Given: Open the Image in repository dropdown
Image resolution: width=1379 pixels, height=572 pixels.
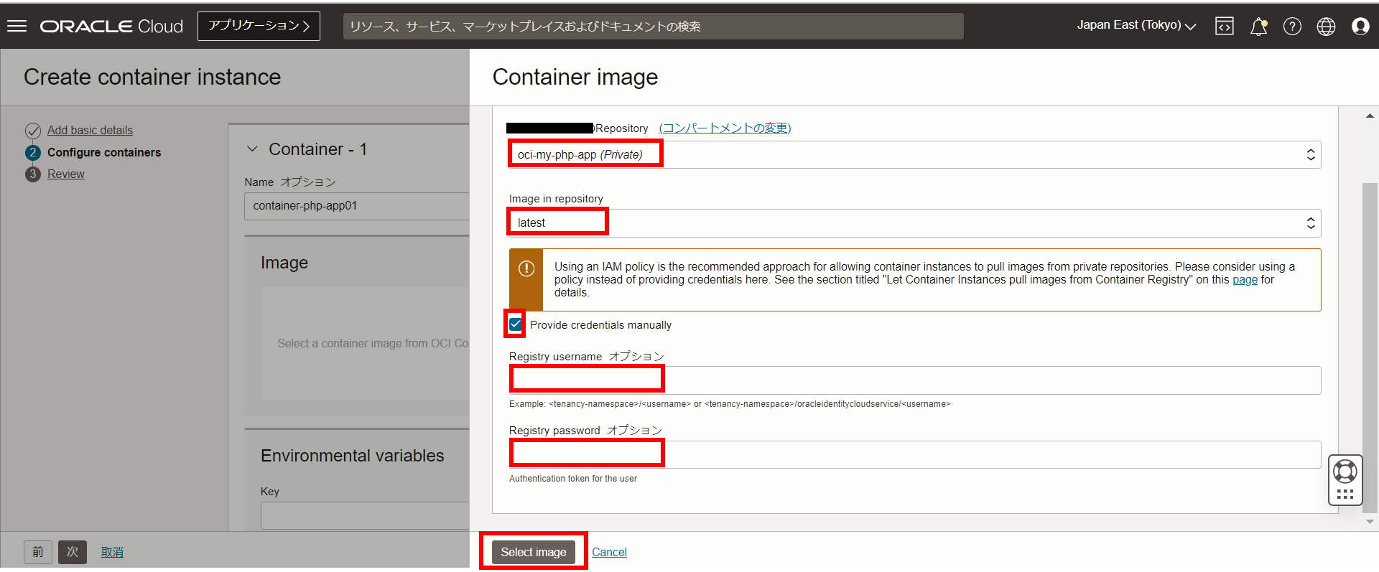Looking at the screenshot, I should click(x=914, y=222).
